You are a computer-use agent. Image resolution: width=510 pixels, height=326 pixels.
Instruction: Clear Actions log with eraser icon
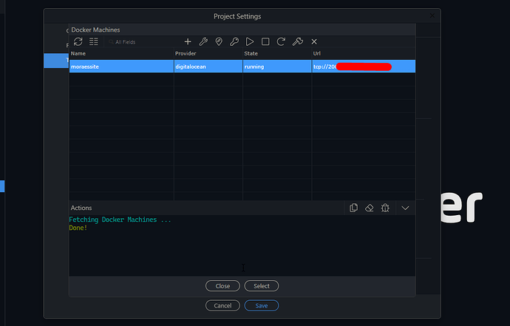point(370,208)
